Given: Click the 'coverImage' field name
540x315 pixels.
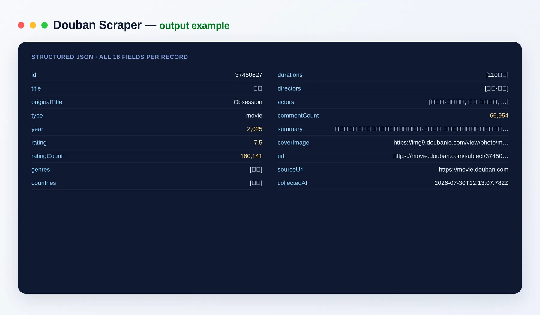Looking at the screenshot, I should 293,142.
